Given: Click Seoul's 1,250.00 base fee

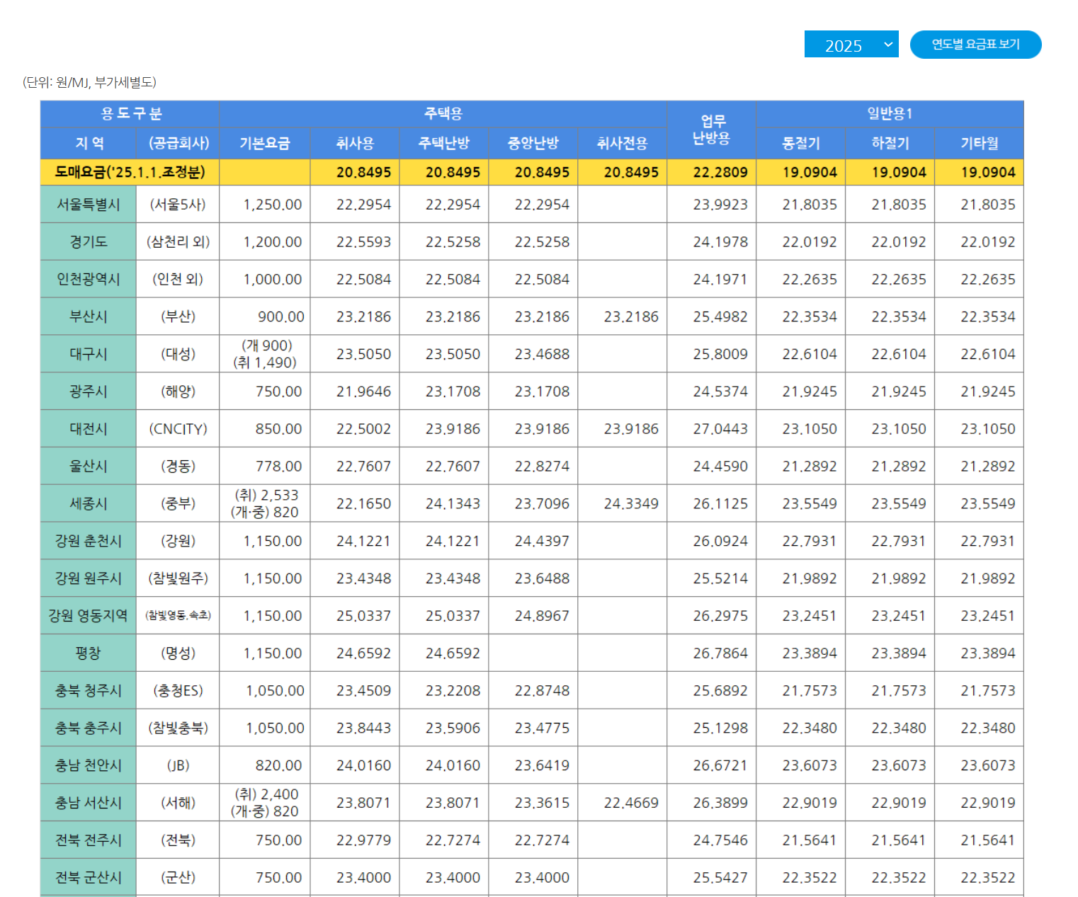Looking at the screenshot, I should [x=272, y=205].
